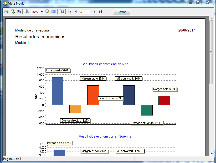The width and height of the screenshot is (216, 163).
Task: Click the page number input field
Action: click(x=85, y=12)
